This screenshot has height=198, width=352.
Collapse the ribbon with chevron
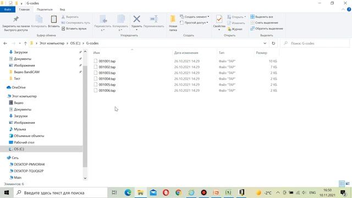pos(343,9)
